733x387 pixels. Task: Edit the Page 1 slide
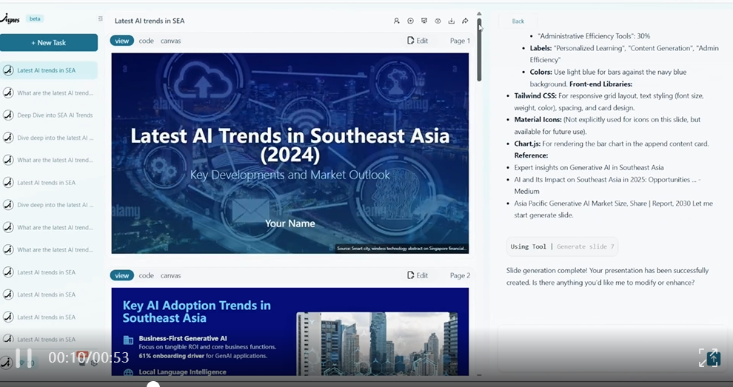click(x=418, y=41)
